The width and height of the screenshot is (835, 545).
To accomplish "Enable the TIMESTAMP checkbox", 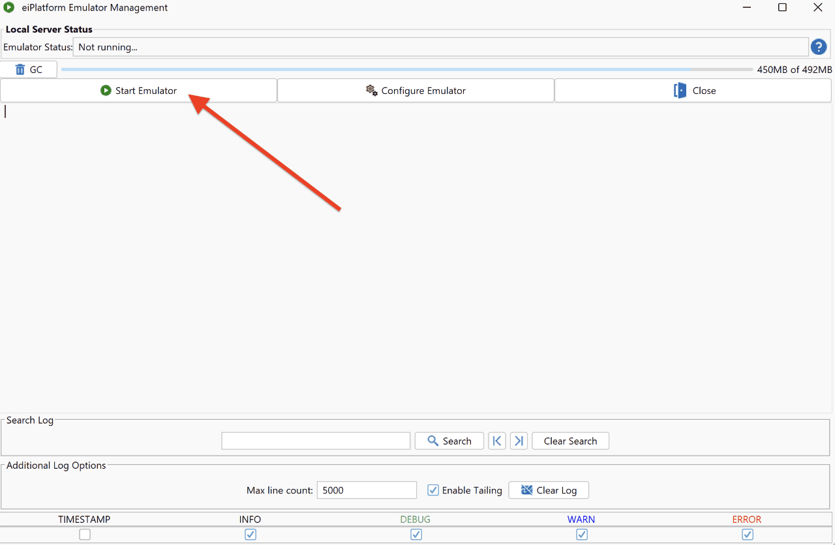I will coord(85,535).
